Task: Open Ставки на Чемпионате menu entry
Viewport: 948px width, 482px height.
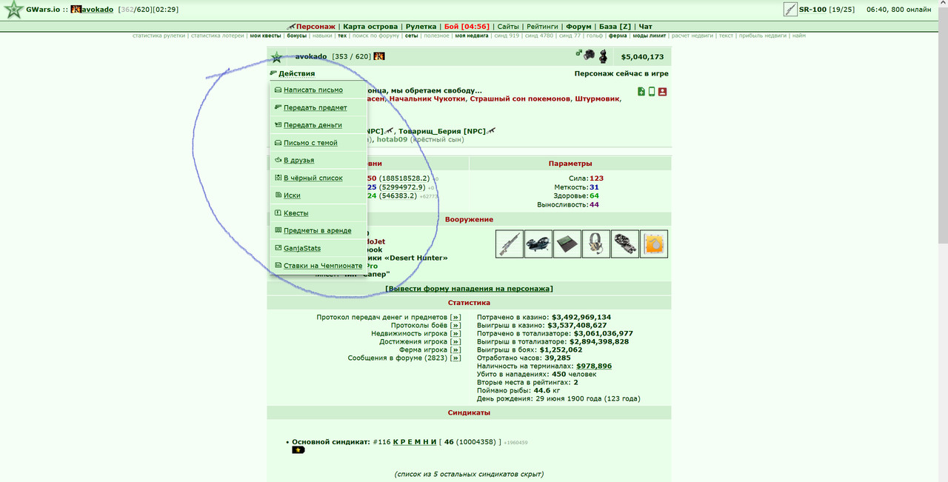Action: pyautogui.click(x=323, y=266)
